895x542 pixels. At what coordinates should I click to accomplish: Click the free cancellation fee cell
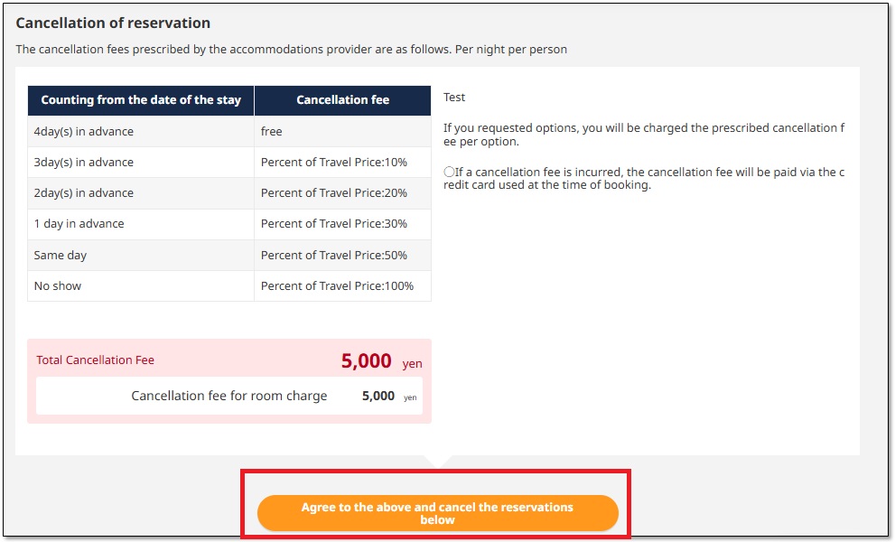[272, 132]
